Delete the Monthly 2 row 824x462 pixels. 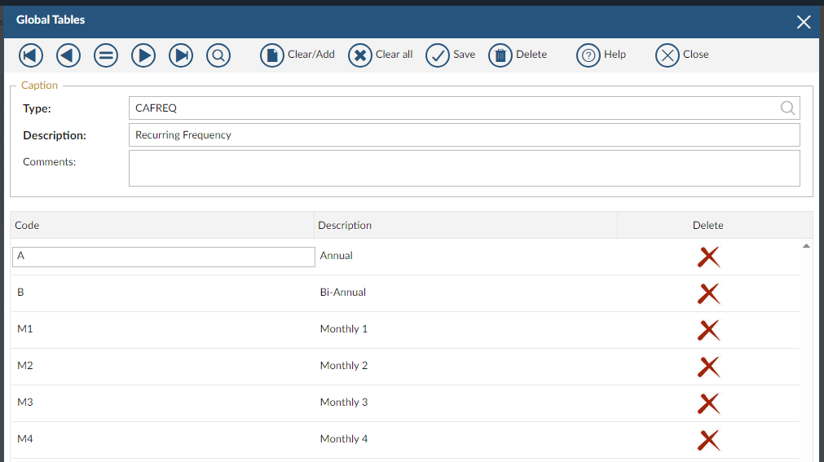(708, 367)
